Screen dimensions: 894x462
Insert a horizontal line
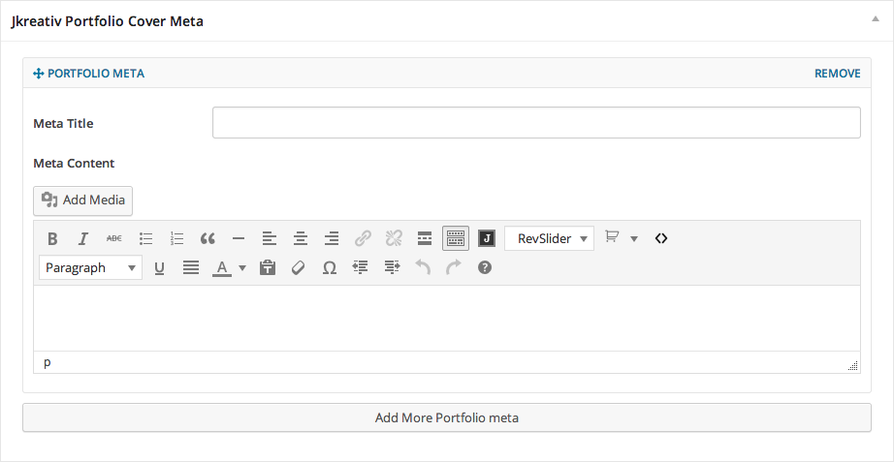239,238
